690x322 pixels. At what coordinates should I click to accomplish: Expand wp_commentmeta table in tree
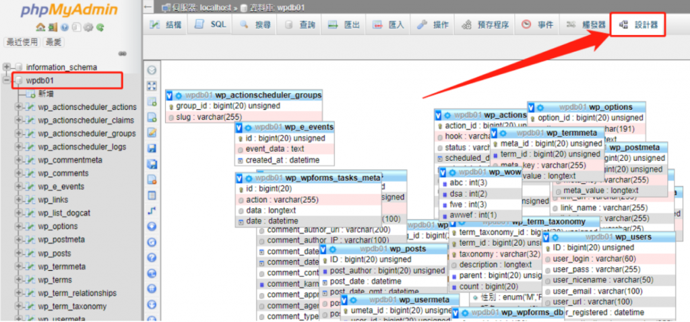tap(19, 160)
